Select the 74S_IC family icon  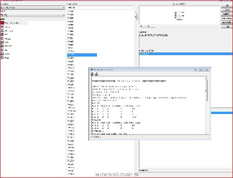(2, 38)
